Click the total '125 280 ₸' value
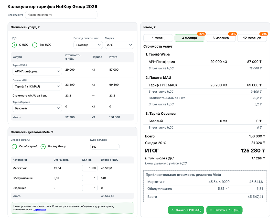Viewport: 279px width, 219px height. pyautogui.click(x=253, y=151)
